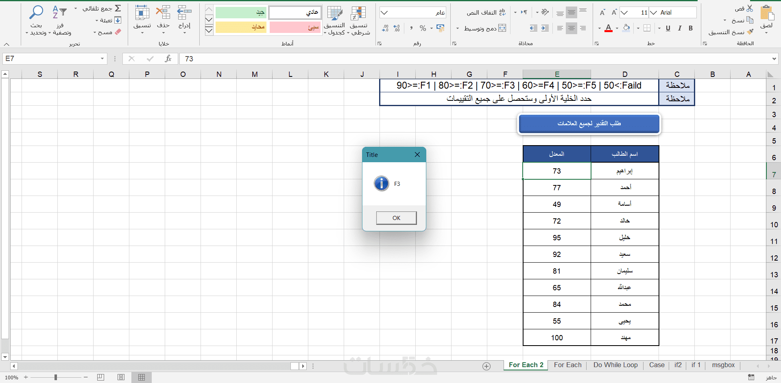Close the Title message box
Viewport: 781px width, 383px height.
[x=417, y=155]
